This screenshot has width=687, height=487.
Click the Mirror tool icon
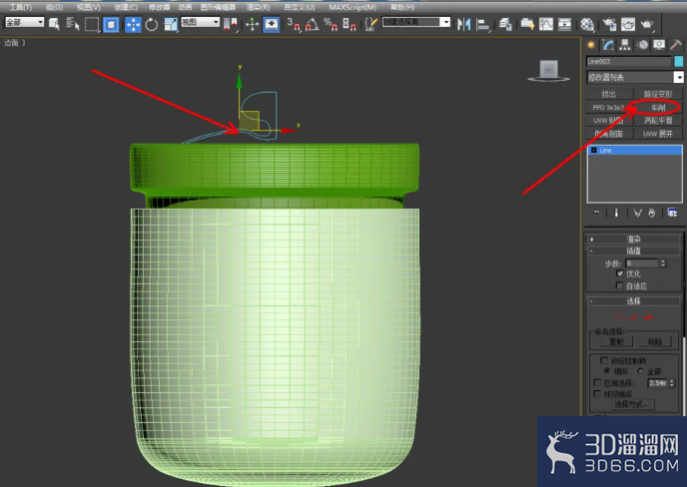(x=463, y=24)
